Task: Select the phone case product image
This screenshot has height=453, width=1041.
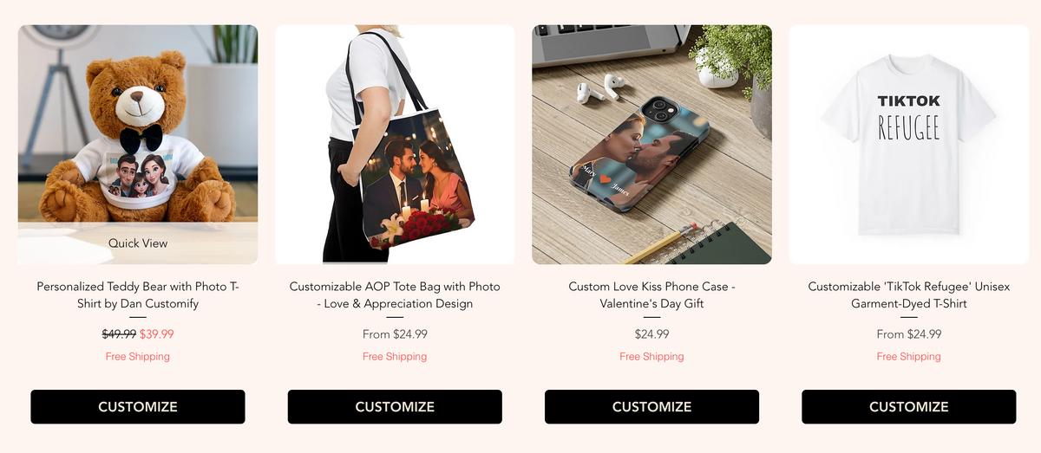Action: 651,145
